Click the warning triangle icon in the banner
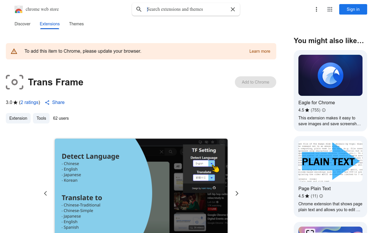This screenshot has height=233, width=373. point(14,52)
